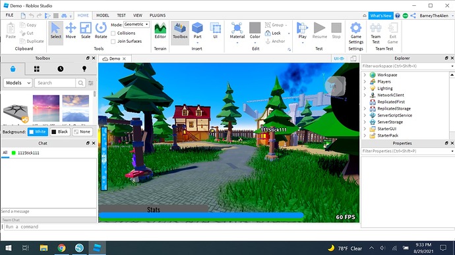
Task: Click Cut in Clipboard group
Action: click(26, 33)
